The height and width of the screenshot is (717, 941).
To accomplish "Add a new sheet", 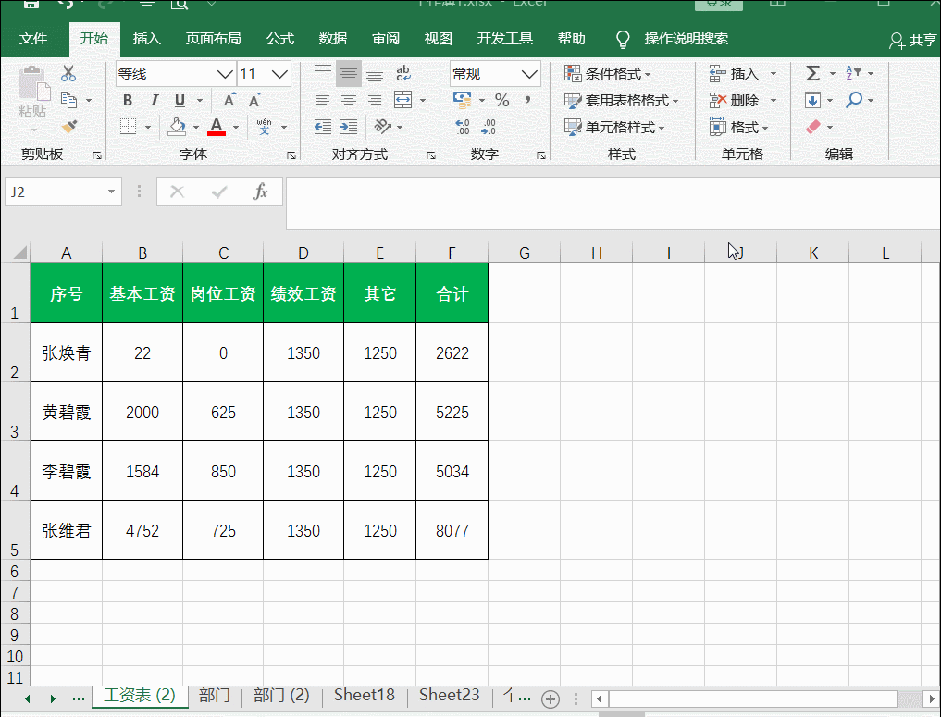I will point(551,698).
